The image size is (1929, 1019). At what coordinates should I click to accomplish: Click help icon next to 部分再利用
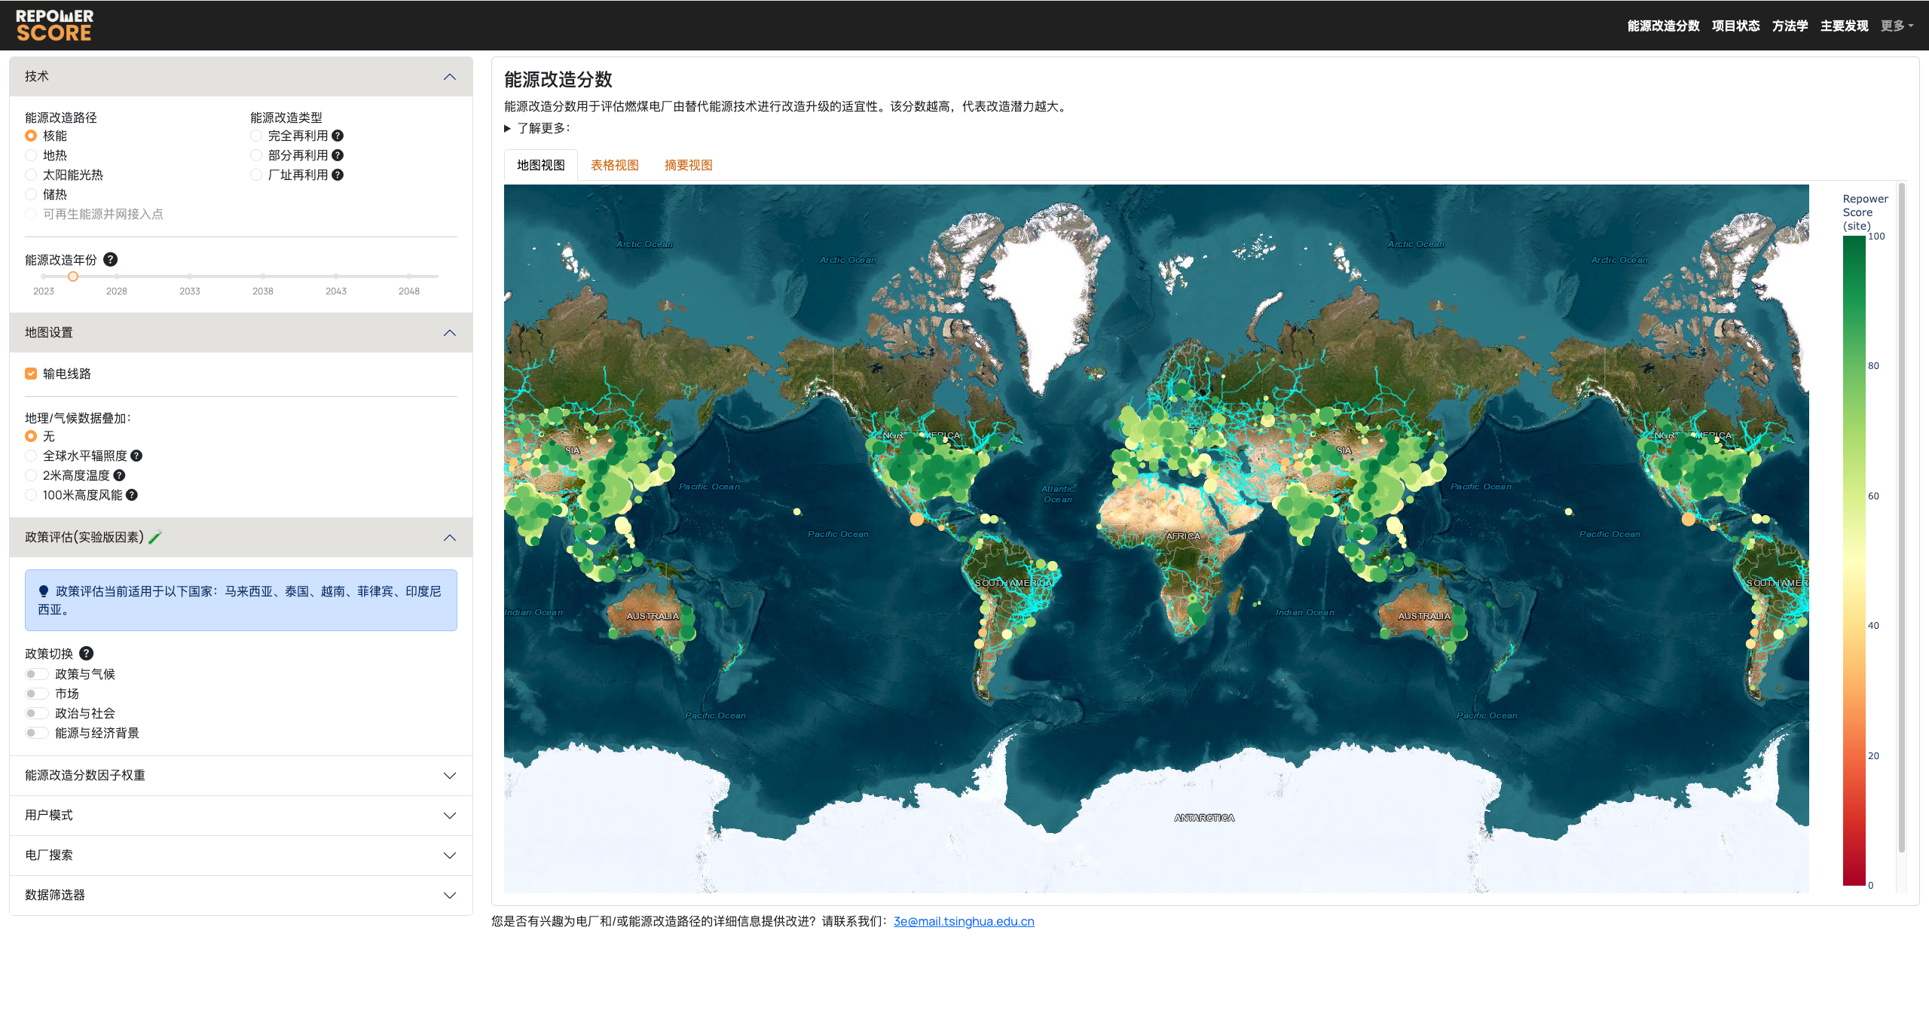[x=338, y=155]
